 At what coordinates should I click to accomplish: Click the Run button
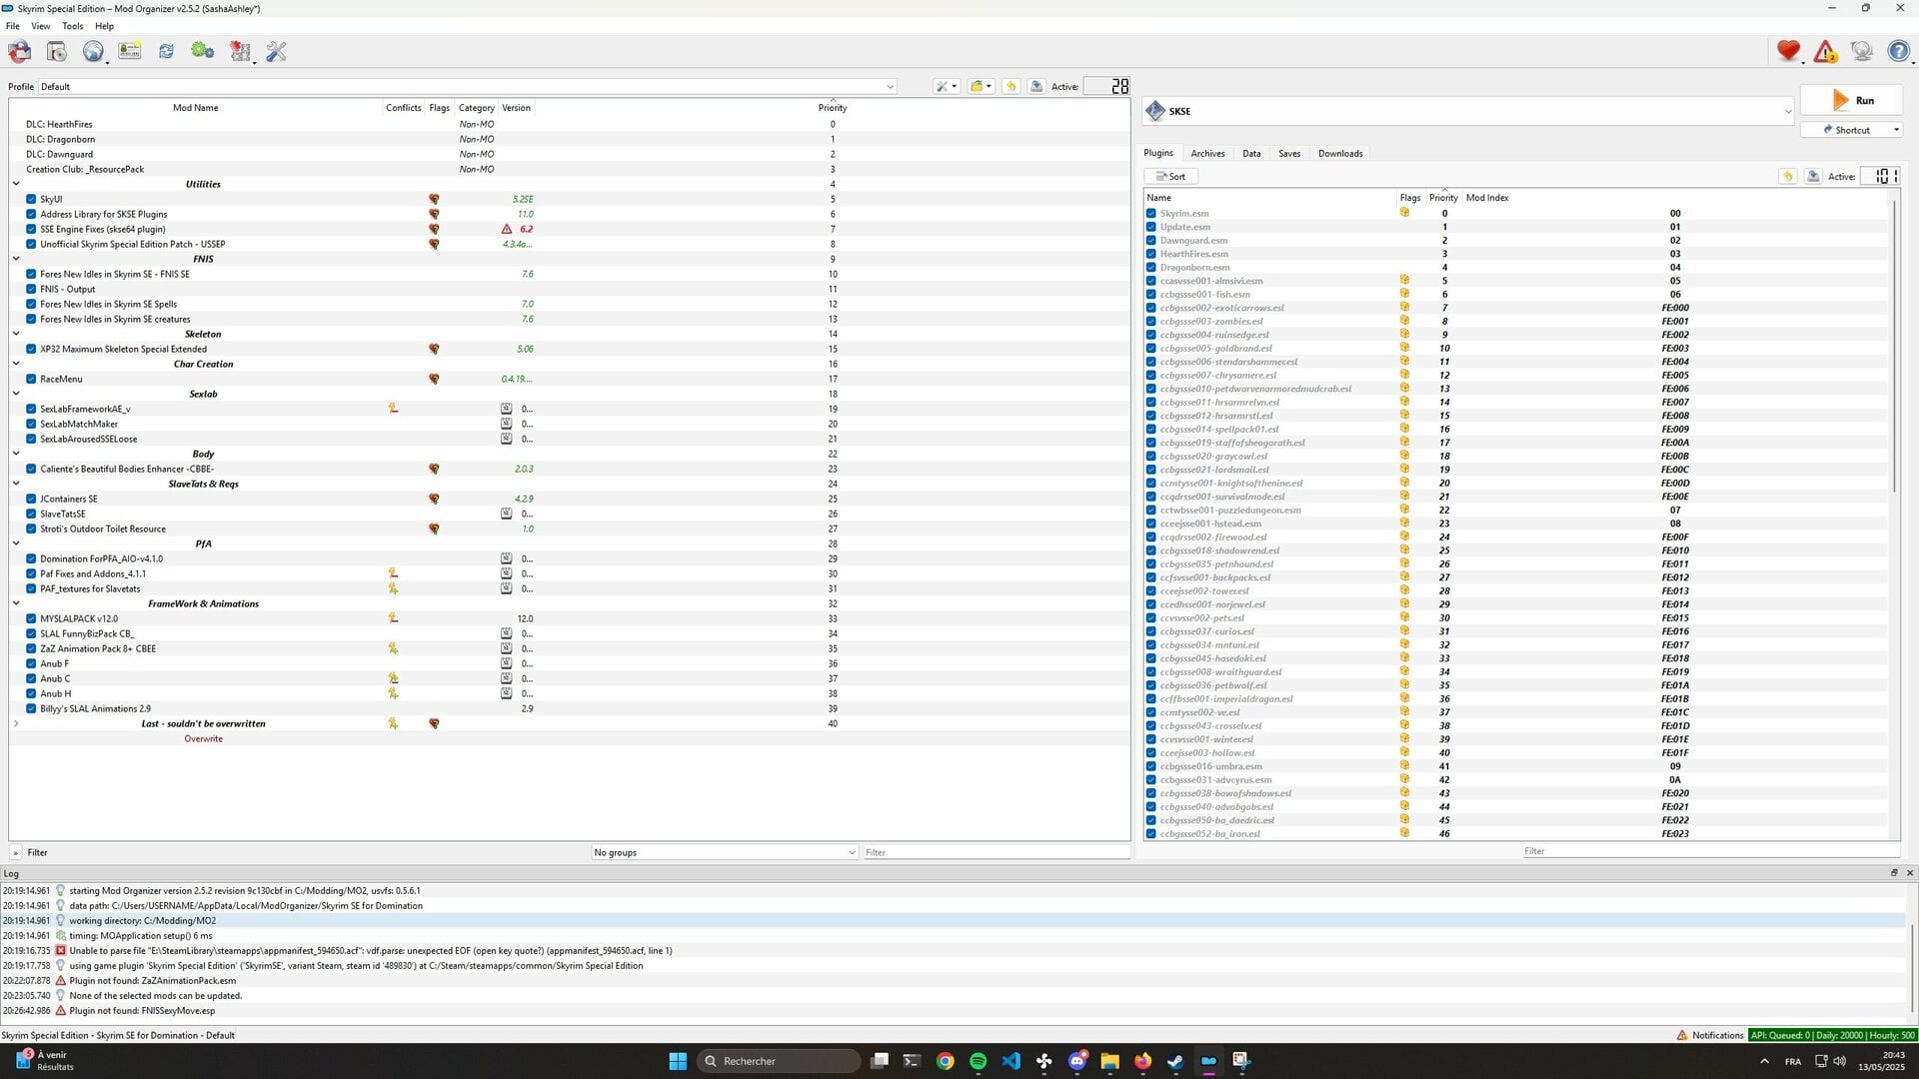click(1851, 101)
